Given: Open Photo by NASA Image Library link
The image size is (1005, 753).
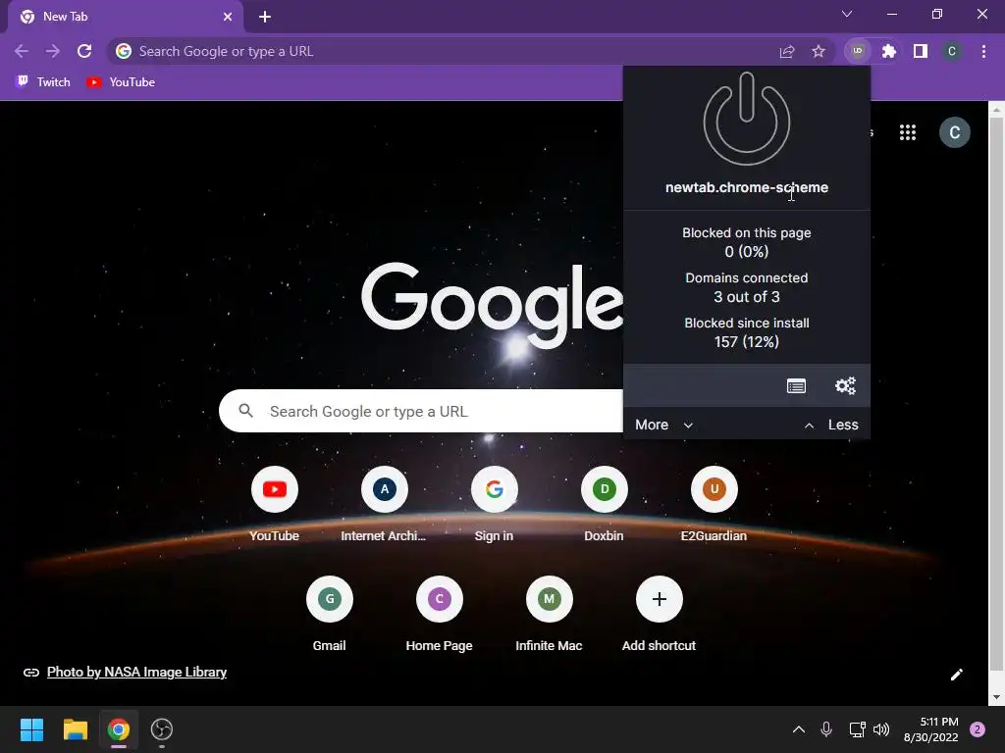Looking at the screenshot, I should click(136, 673).
